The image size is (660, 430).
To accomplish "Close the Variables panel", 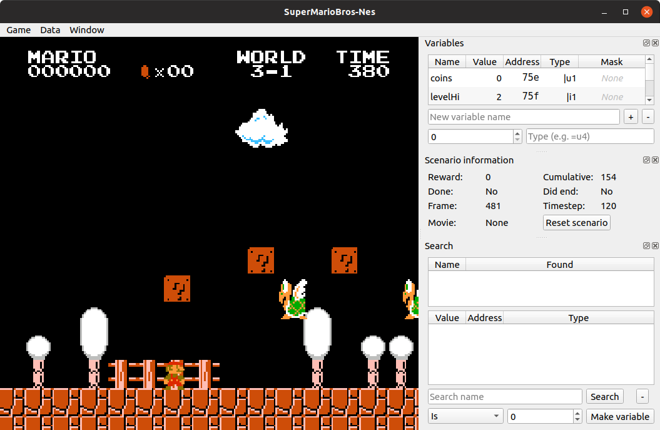I will (656, 43).
